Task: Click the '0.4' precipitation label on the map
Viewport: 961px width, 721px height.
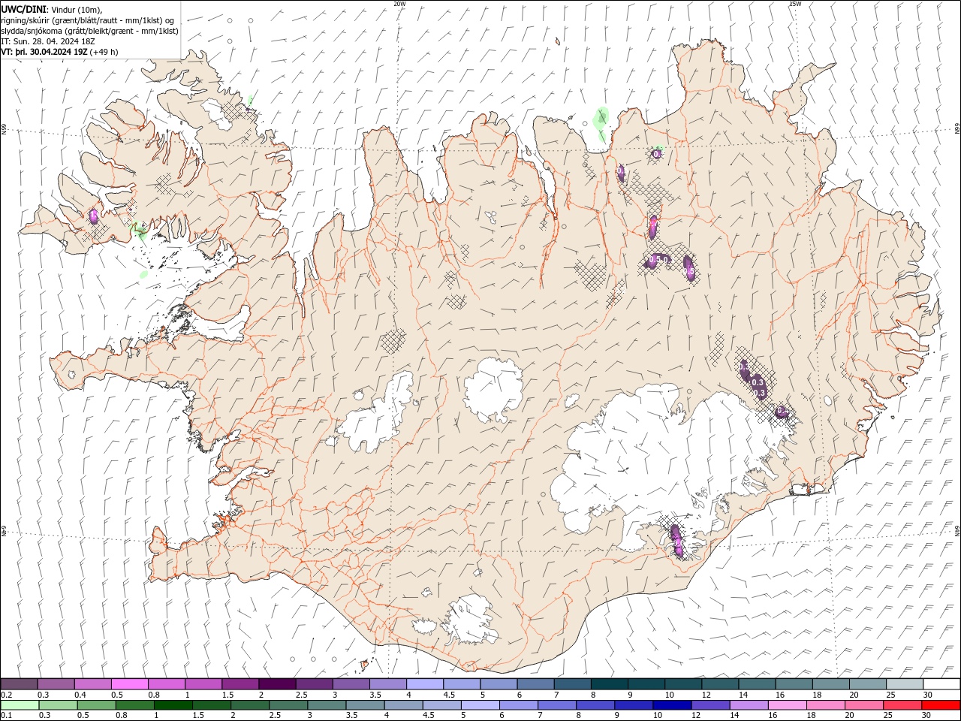Action: click(x=782, y=411)
